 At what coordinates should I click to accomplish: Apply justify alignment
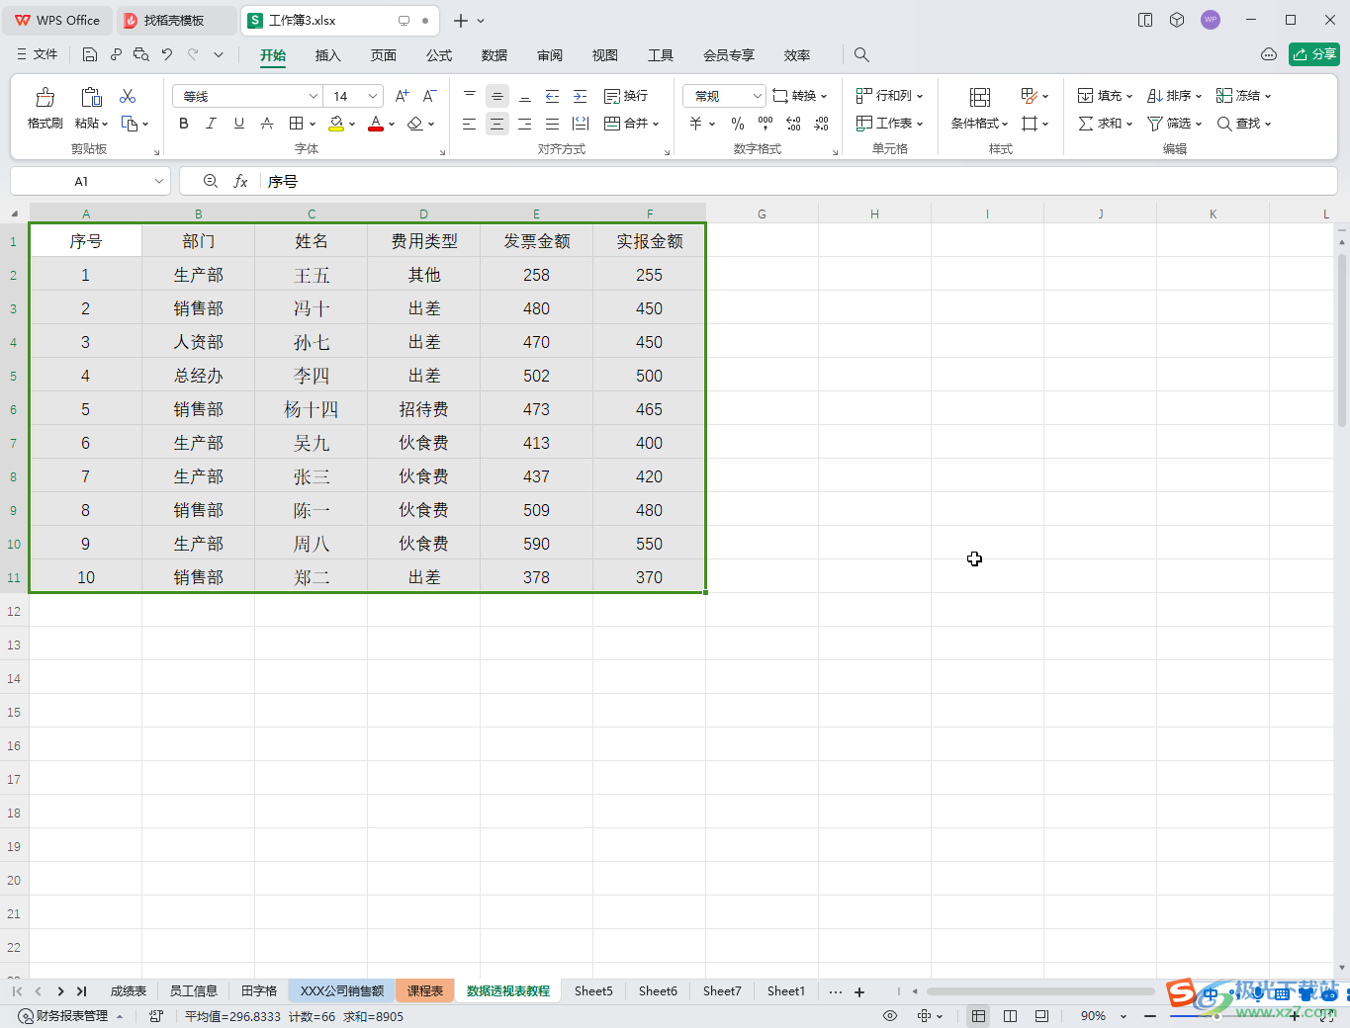(553, 124)
